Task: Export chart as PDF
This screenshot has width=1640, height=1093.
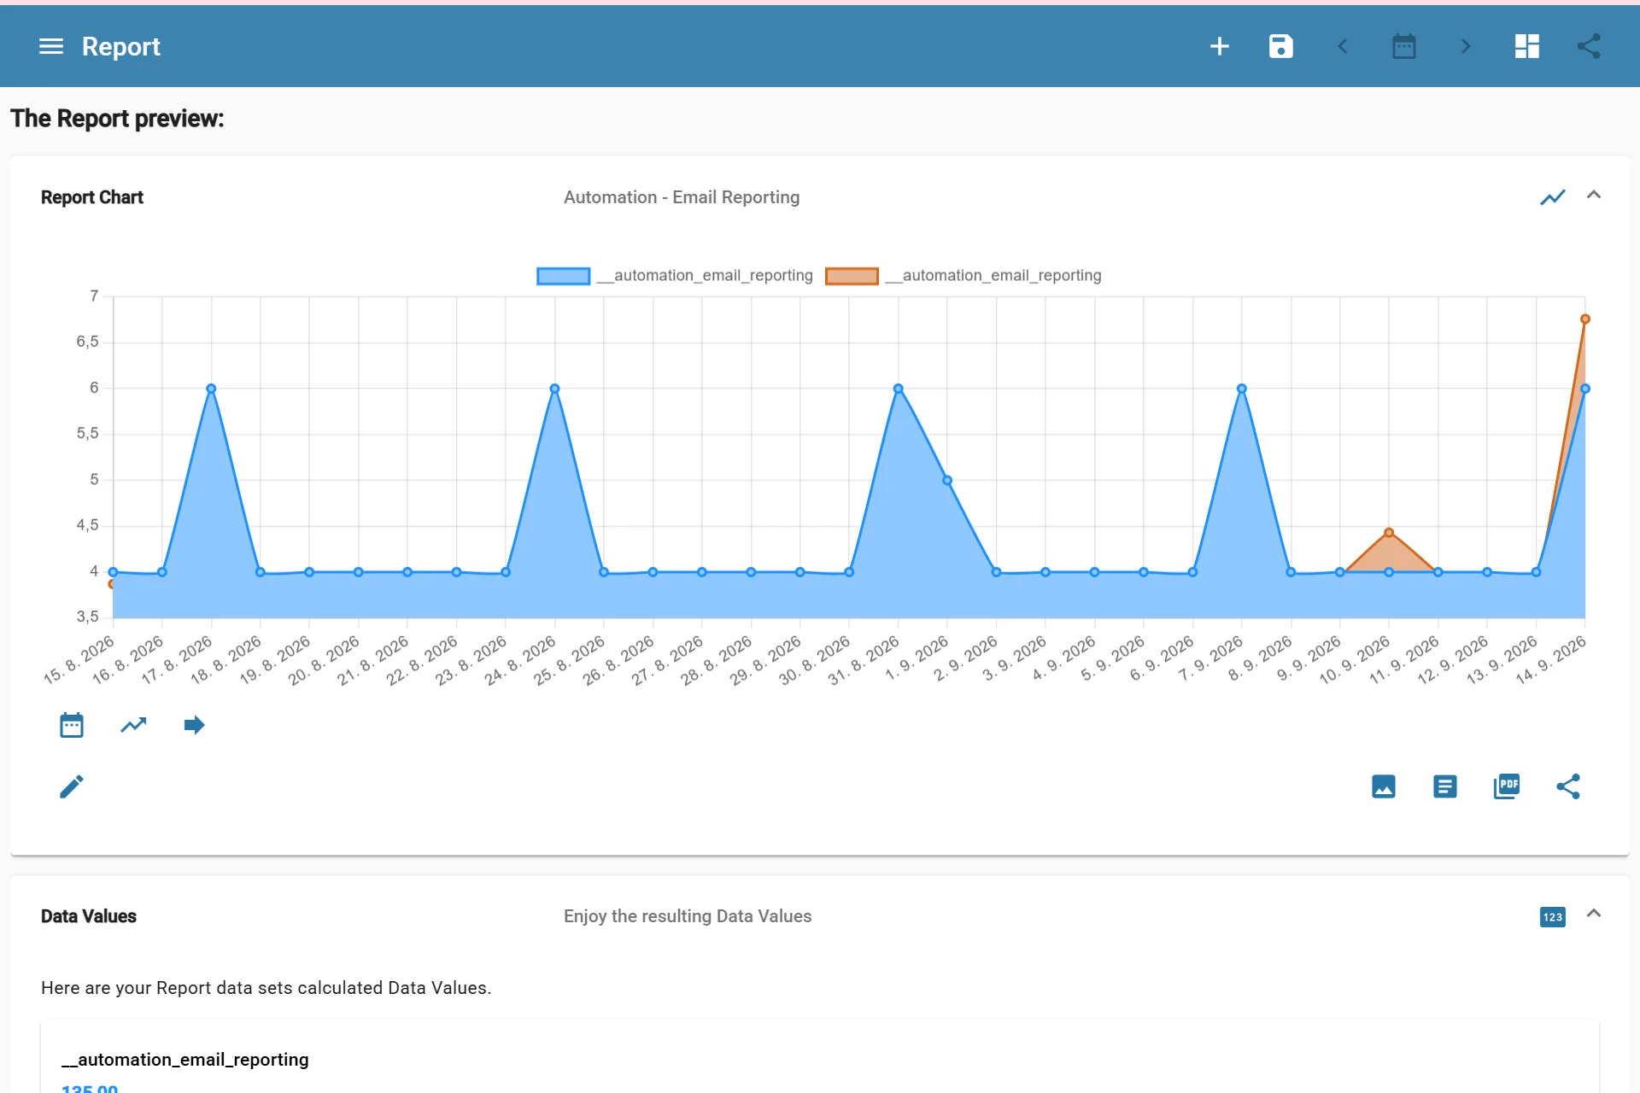Action: click(x=1507, y=786)
